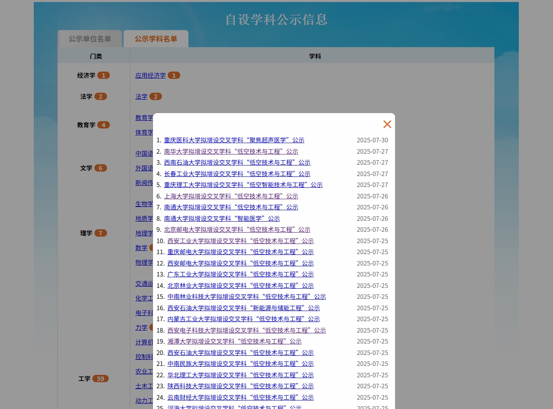Select the 公示学科名单 tab
Screen dimensions: 553x409
click(x=156, y=39)
